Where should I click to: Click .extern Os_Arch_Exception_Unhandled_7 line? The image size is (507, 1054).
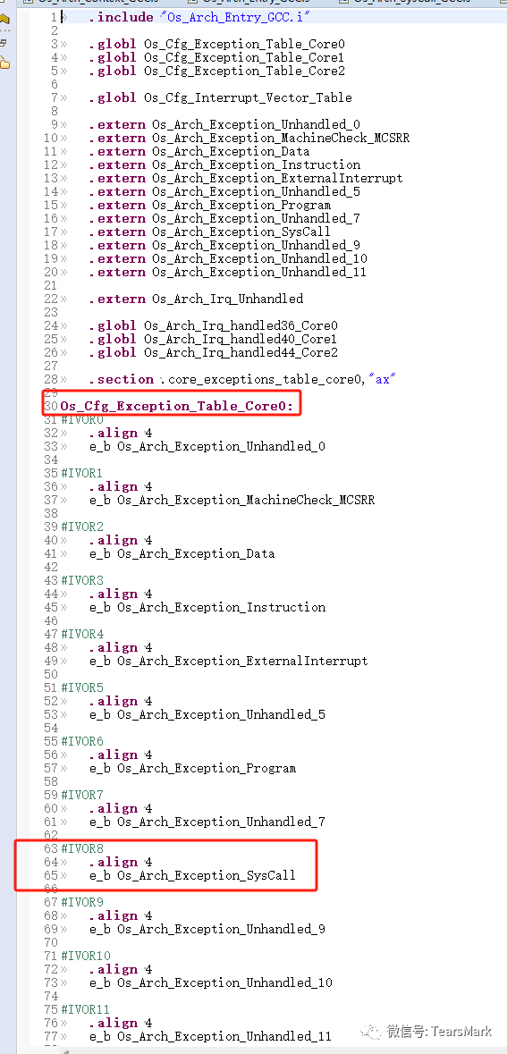tap(224, 218)
